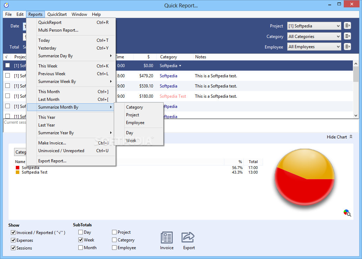This screenshot has height=259, width=362.
Task: Open the Help menu
Action: 96,14
